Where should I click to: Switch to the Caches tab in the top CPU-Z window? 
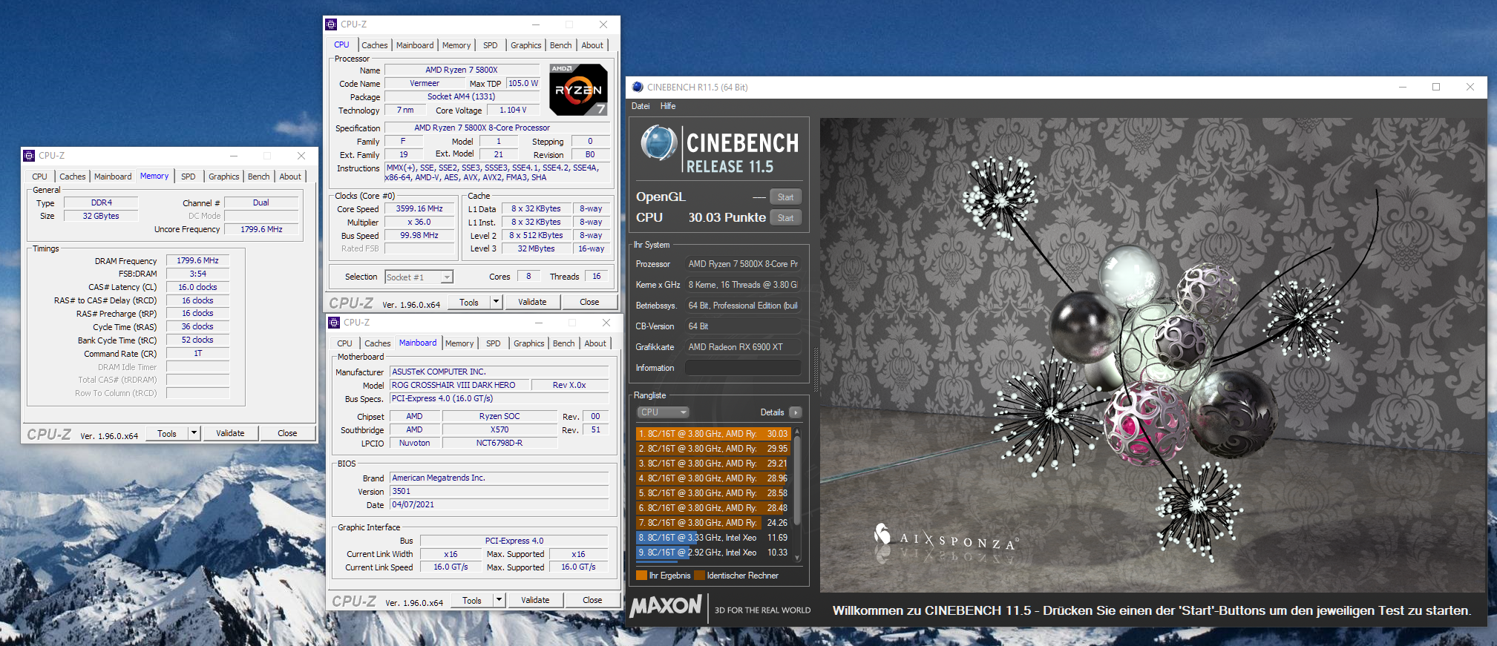pos(375,45)
